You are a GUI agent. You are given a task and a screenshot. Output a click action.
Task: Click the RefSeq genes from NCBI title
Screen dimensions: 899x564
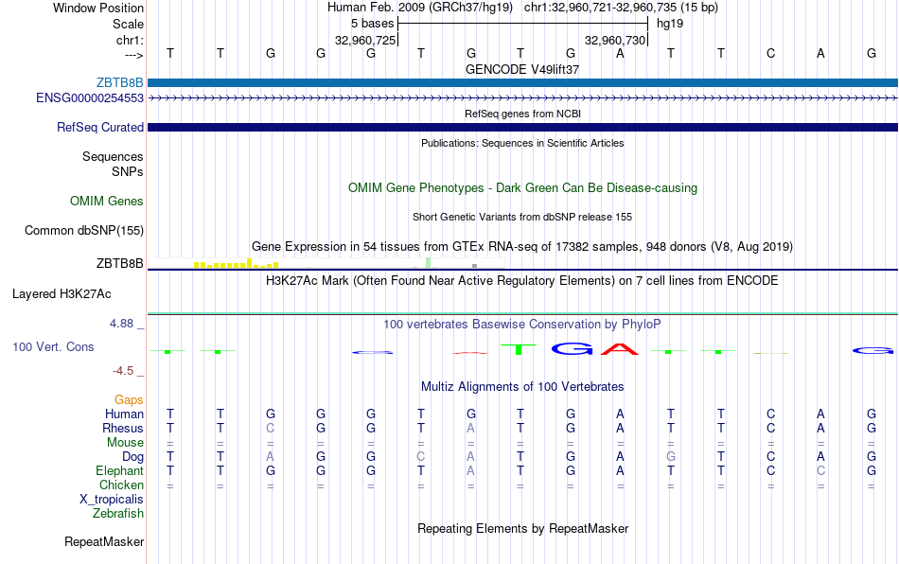(522, 114)
